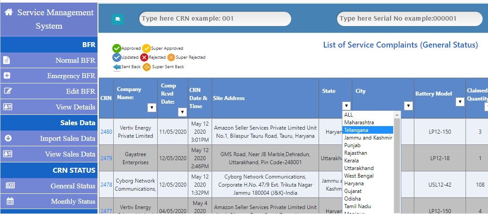Click the state dropdown list scrollbar
Viewport: 488px width, 214px height.
pos(397,162)
